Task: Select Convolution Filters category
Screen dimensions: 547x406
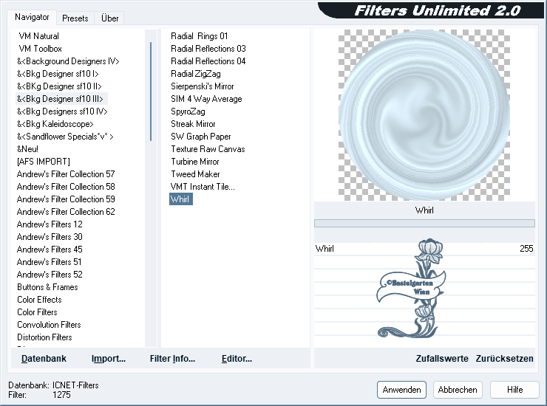Action: point(49,325)
